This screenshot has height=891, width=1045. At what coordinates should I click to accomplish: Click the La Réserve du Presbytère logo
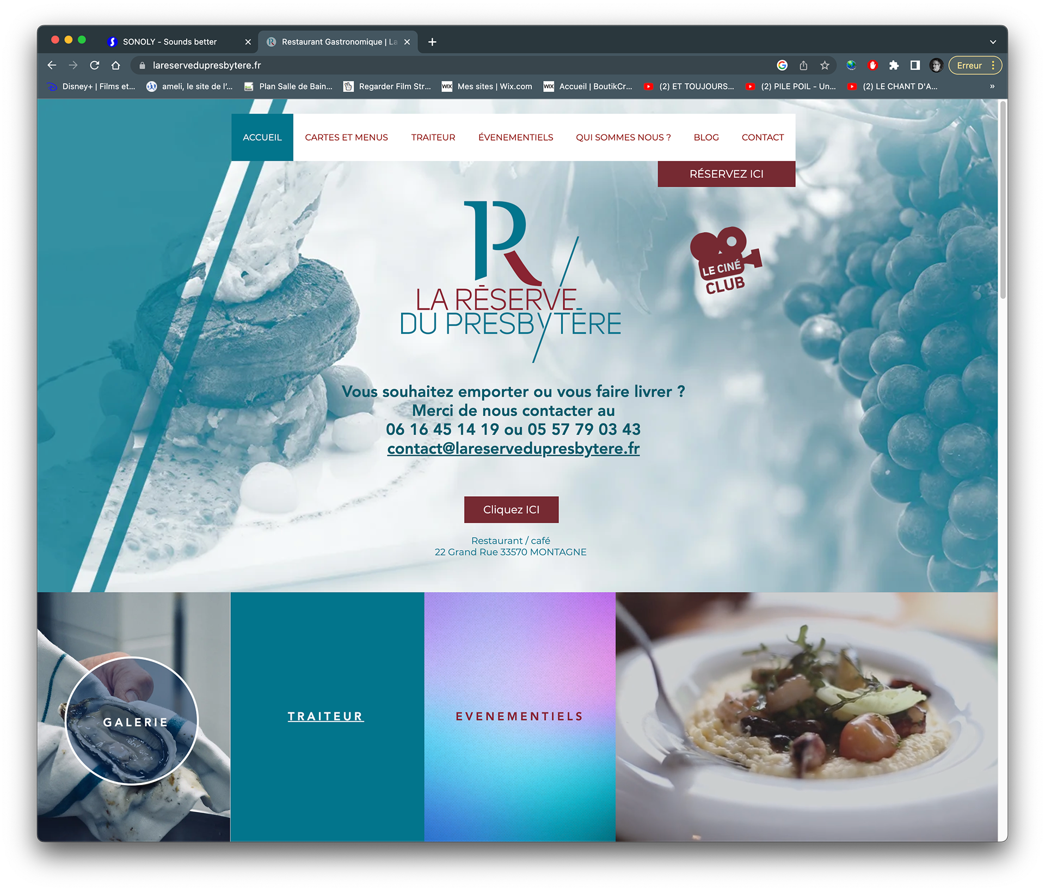click(x=511, y=281)
